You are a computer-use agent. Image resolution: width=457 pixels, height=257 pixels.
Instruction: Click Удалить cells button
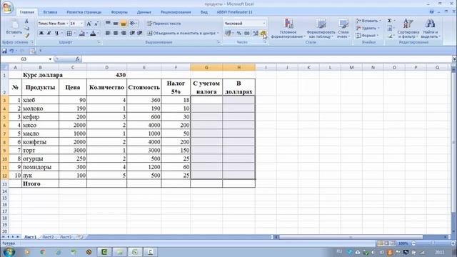point(367,29)
